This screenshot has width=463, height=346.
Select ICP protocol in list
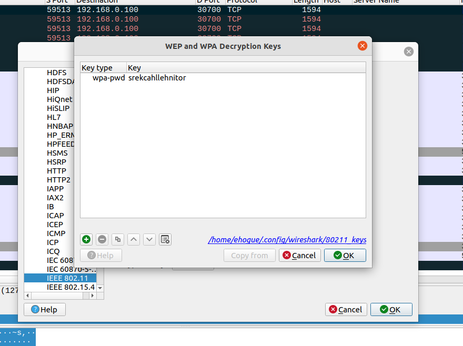pos(53,242)
